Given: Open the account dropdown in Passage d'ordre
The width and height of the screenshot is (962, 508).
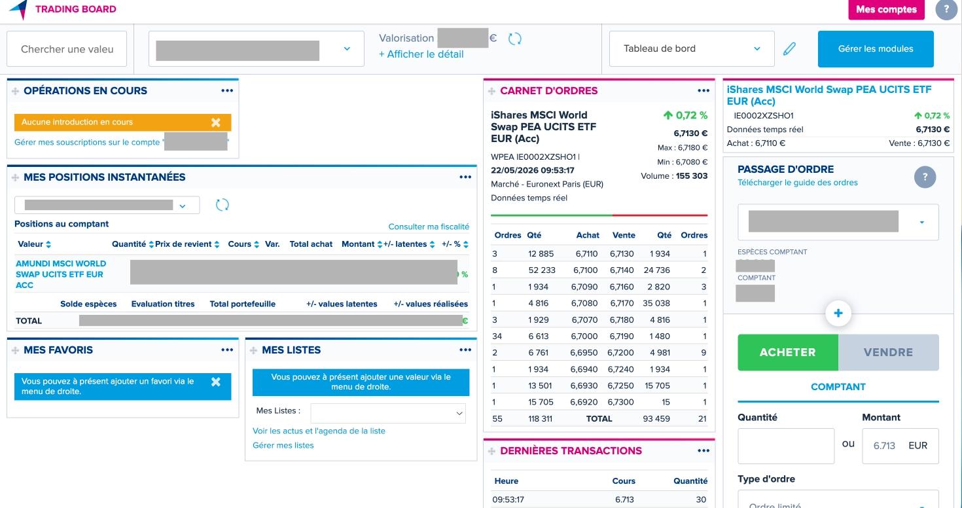Looking at the screenshot, I should [838, 222].
